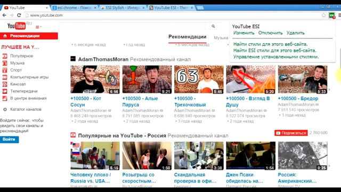Click Удалить in YouTube ESI popup
Screen dimensions: 341x192
pyautogui.click(x=295, y=33)
